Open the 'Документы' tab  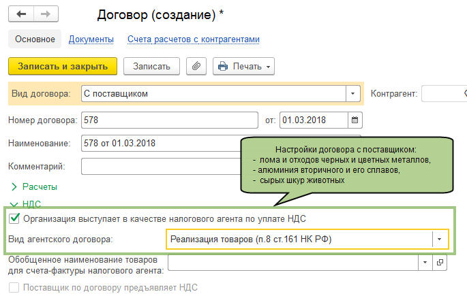coord(91,39)
